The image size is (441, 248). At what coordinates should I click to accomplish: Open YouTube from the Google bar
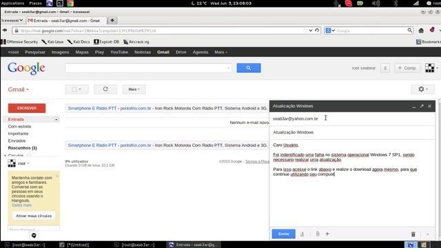(119, 52)
